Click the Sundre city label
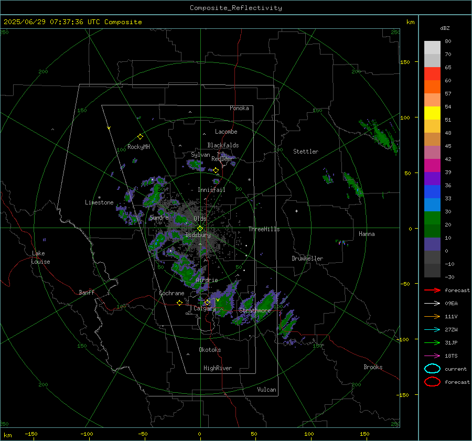Viewport: 472px width, 441px height. coord(159,217)
